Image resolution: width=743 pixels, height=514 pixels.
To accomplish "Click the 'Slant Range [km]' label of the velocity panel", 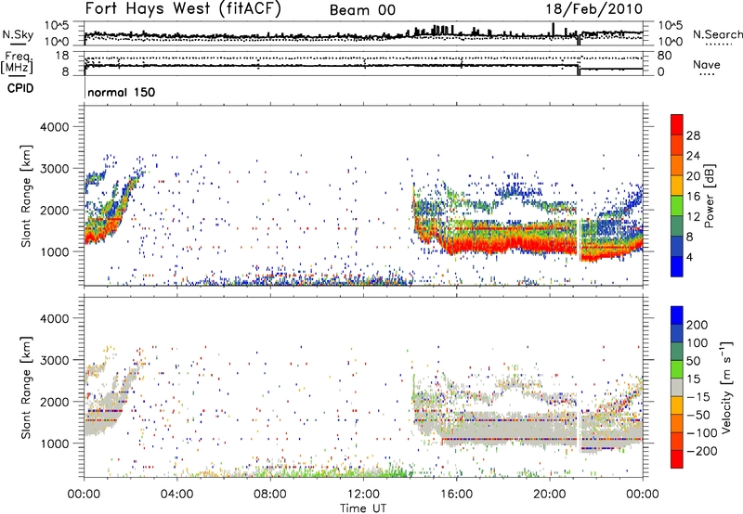I will [x=26, y=387].
